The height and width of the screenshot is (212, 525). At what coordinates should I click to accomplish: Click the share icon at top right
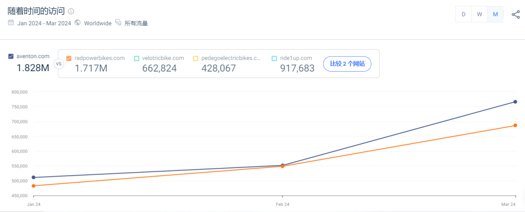(516, 15)
